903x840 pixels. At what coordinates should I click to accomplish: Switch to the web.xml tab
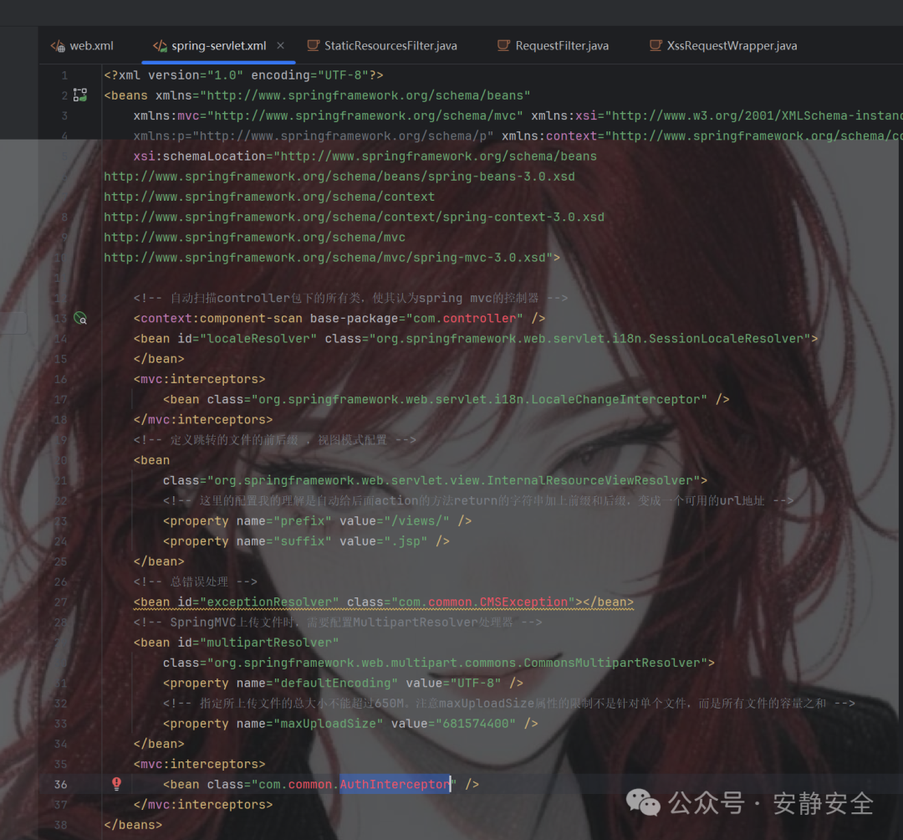90,45
